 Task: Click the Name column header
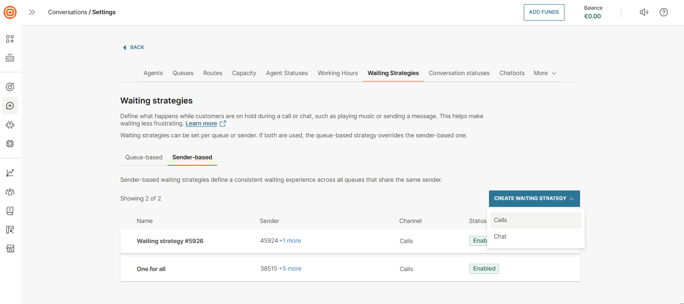coord(145,221)
